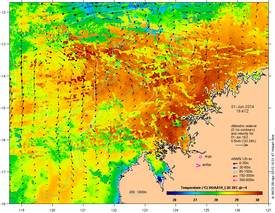The image size is (275, 213).
Task: Click the cyan 200 1000m isobath sample line
Action: [x=136, y=195]
